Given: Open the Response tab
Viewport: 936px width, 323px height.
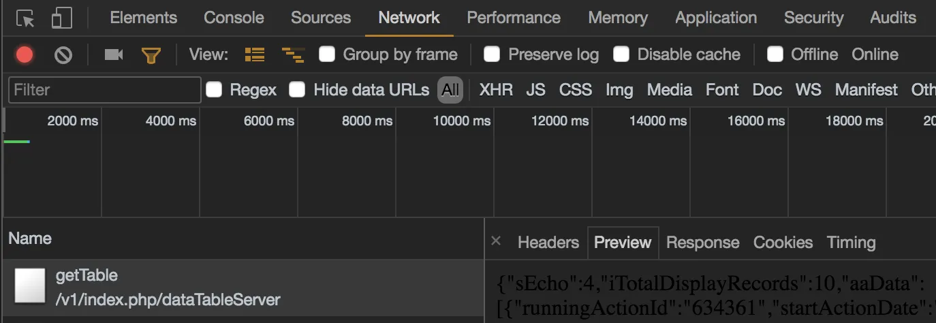Looking at the screenshot, I should click(702, 243).
